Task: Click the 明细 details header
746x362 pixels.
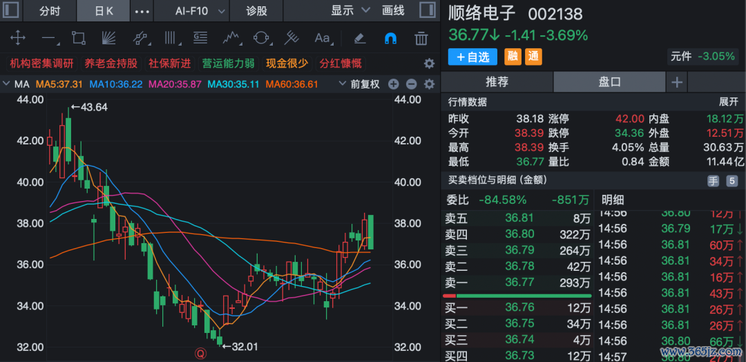Action: 613,200
